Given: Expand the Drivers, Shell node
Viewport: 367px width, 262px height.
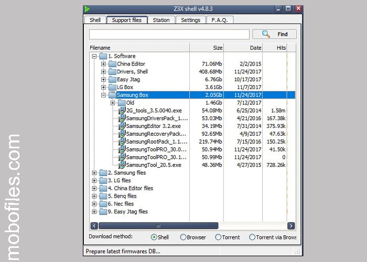Looking at the screenshot, I should tap(103, 72).
